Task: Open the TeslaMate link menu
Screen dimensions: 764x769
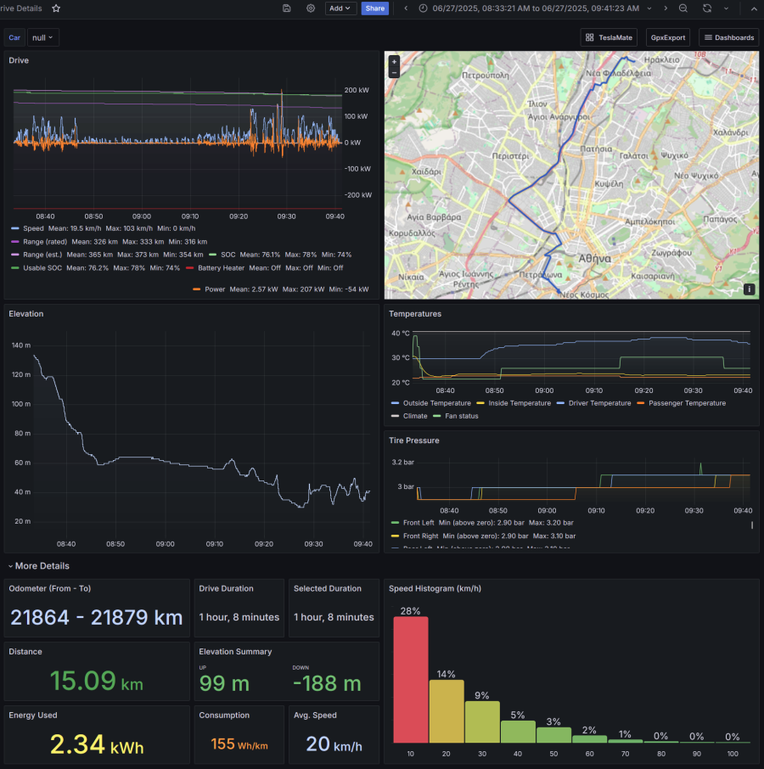Action: click(610, 37)
